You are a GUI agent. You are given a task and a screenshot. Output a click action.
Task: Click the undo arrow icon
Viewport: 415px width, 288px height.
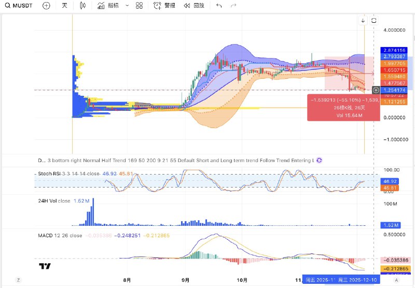pyautogui.click(x=219, y=6)
